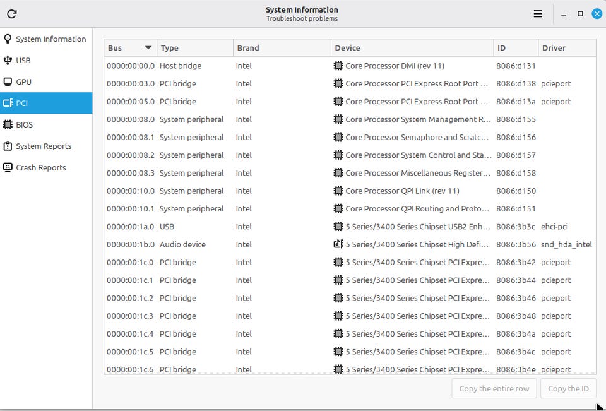Select the PCI tab in the sidebar
The image size is (606, 411).
click(x=46, y=104)
